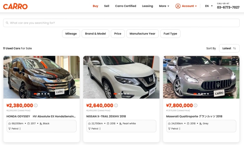Open the Fuel Type filter
The image size is (244, 145).
point(170,33)
